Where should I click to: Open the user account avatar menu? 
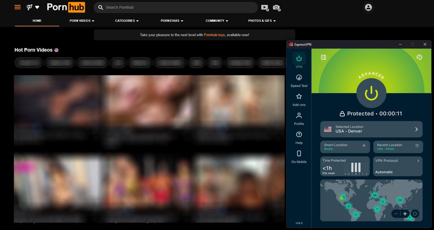click(x=368, y=7)
